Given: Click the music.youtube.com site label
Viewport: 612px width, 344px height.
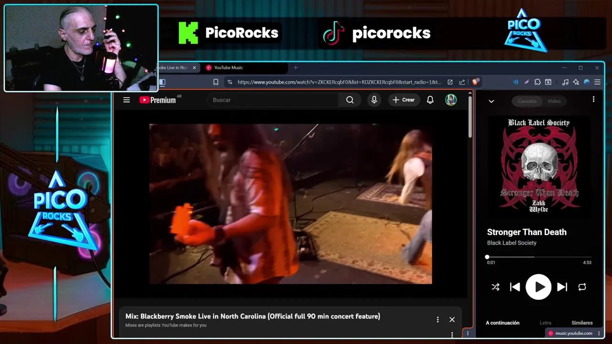Looking at the screenshot, I should [574, 333].
